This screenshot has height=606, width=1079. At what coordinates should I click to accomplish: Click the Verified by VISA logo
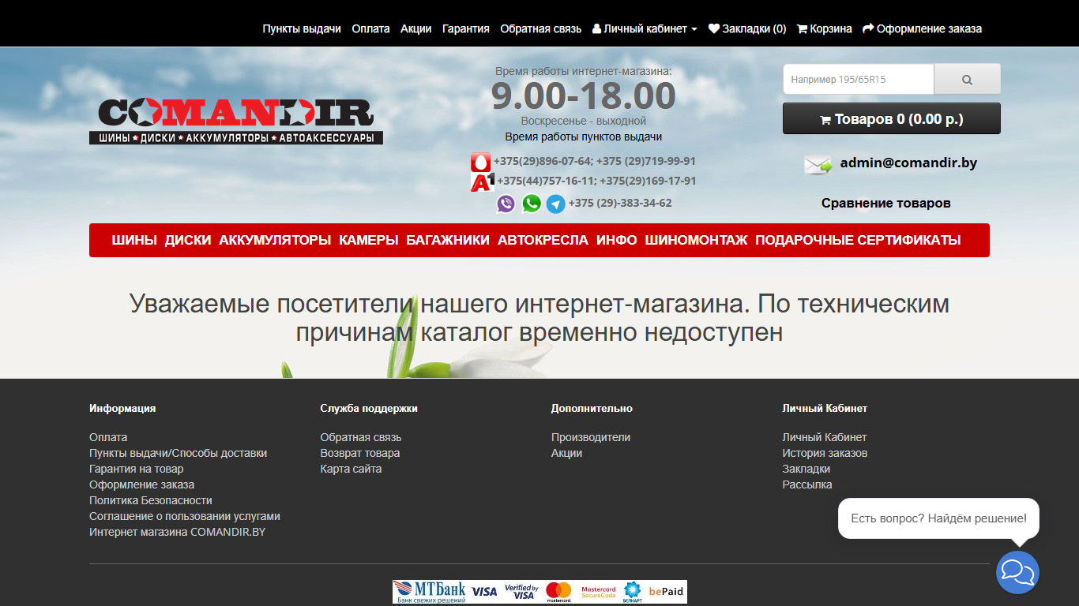coord(521,592)
